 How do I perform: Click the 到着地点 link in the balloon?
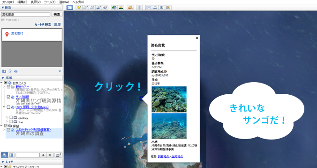click(164, 156)
